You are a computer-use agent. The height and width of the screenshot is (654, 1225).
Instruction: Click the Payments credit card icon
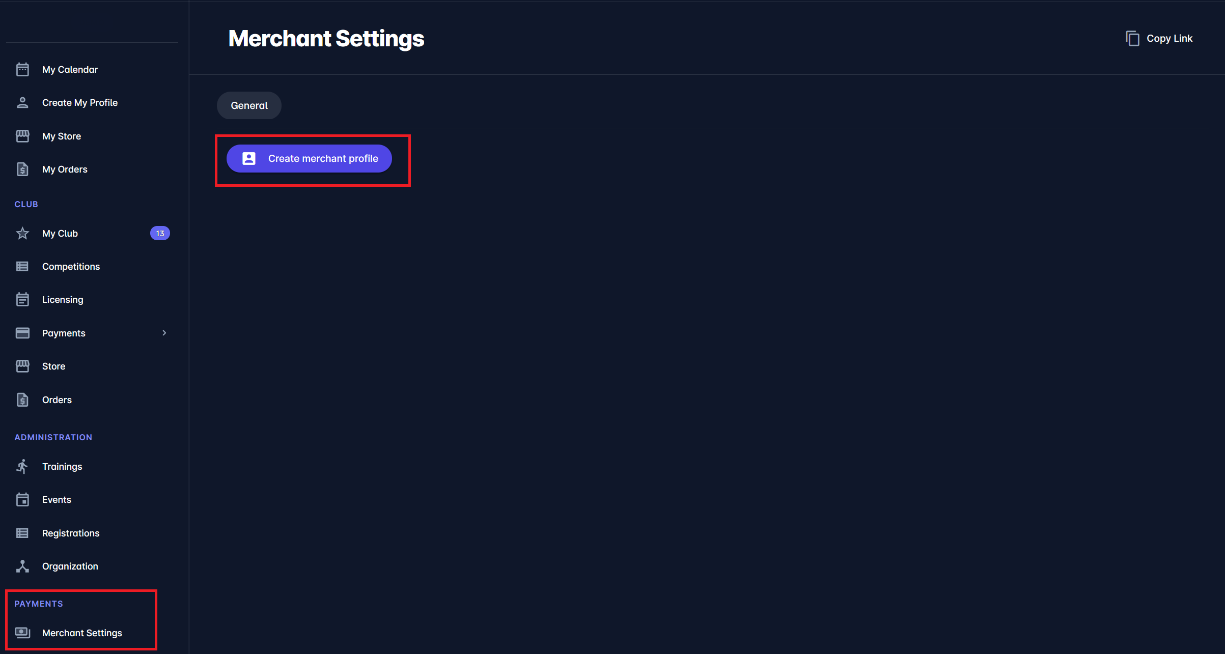point(22,333)
